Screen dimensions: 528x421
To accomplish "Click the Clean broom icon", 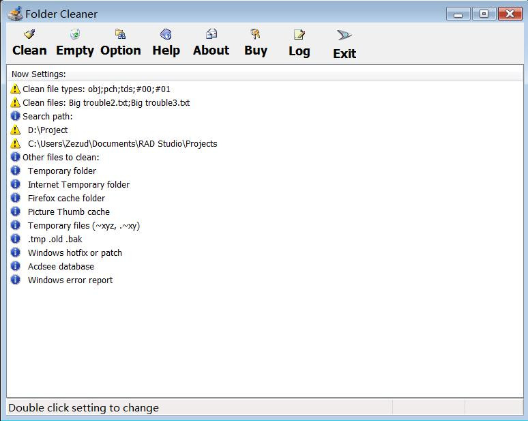I will [x=29, y=33].
